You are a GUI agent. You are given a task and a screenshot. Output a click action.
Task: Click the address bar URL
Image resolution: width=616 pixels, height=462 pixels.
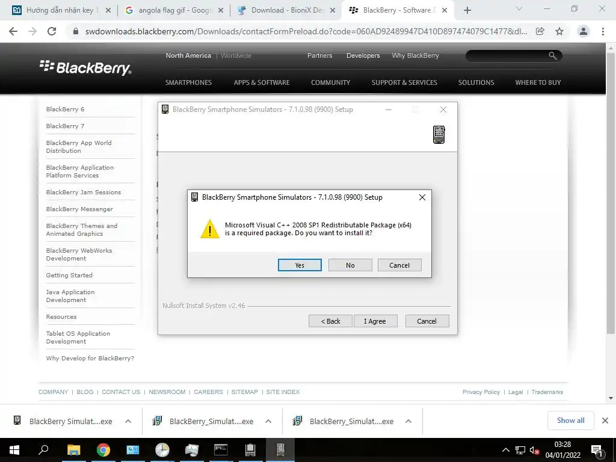(306, 31)
